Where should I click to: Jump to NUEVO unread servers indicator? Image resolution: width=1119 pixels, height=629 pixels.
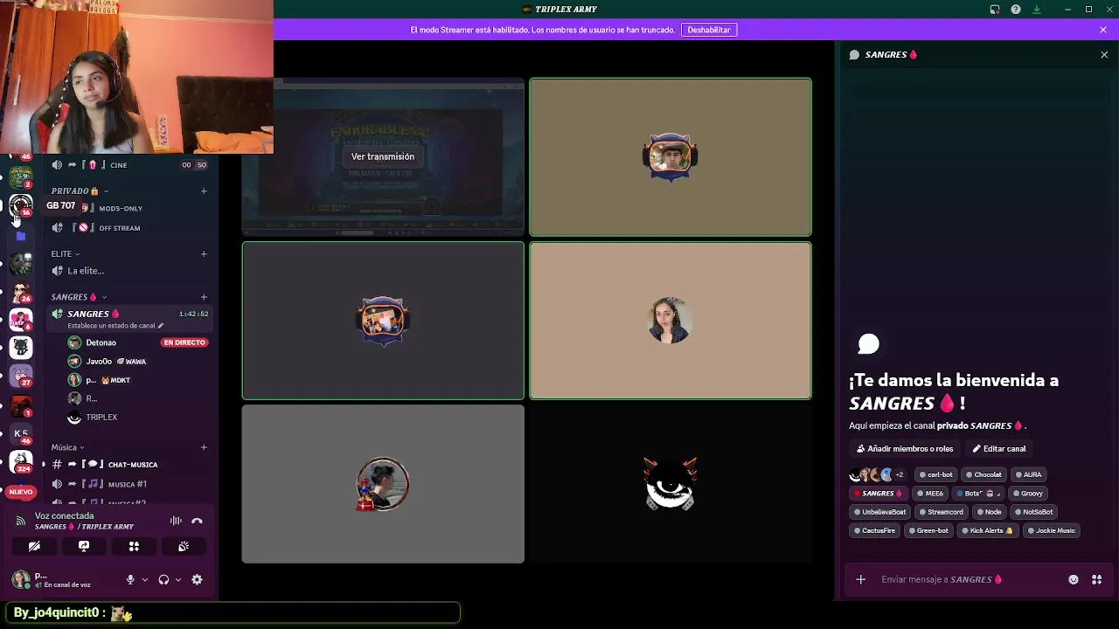click(x=21, y=492)
